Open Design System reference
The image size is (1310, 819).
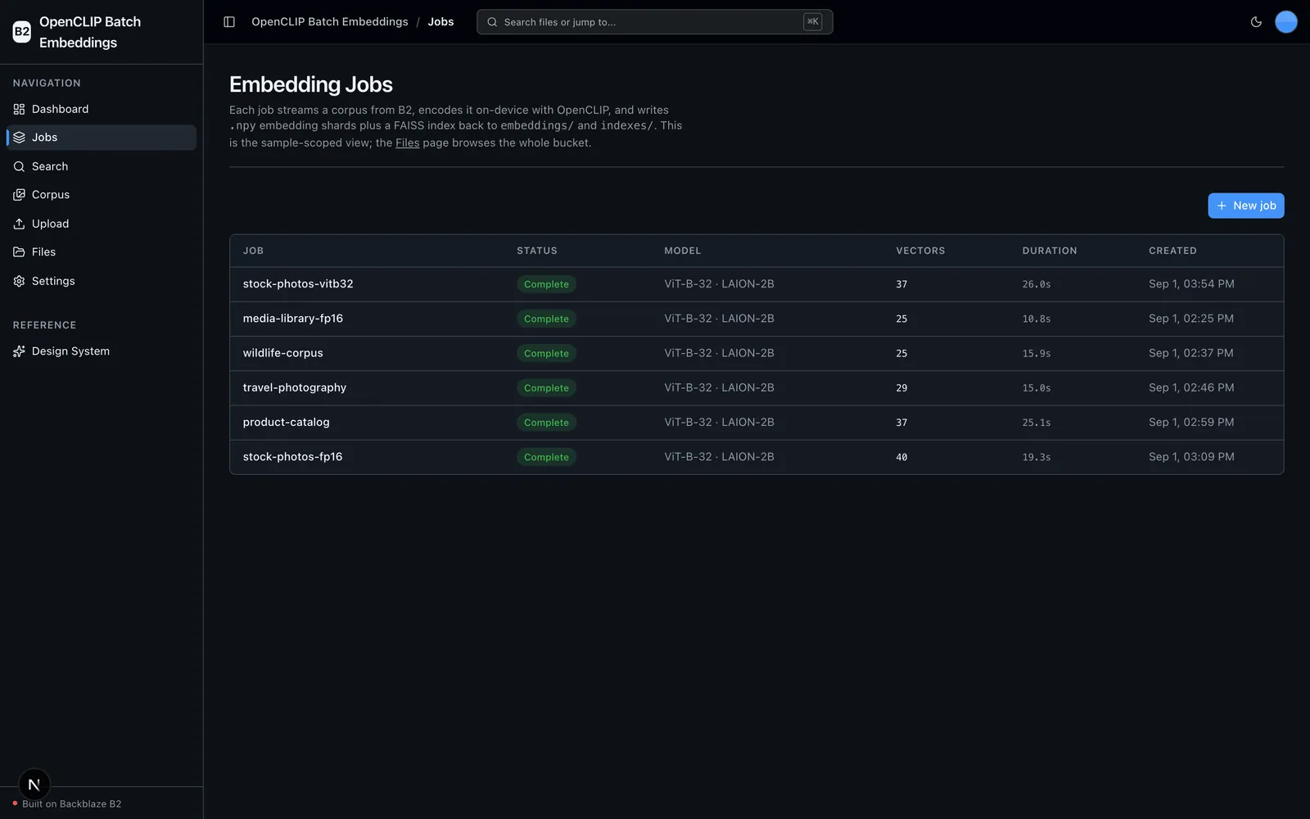[102, 351]
